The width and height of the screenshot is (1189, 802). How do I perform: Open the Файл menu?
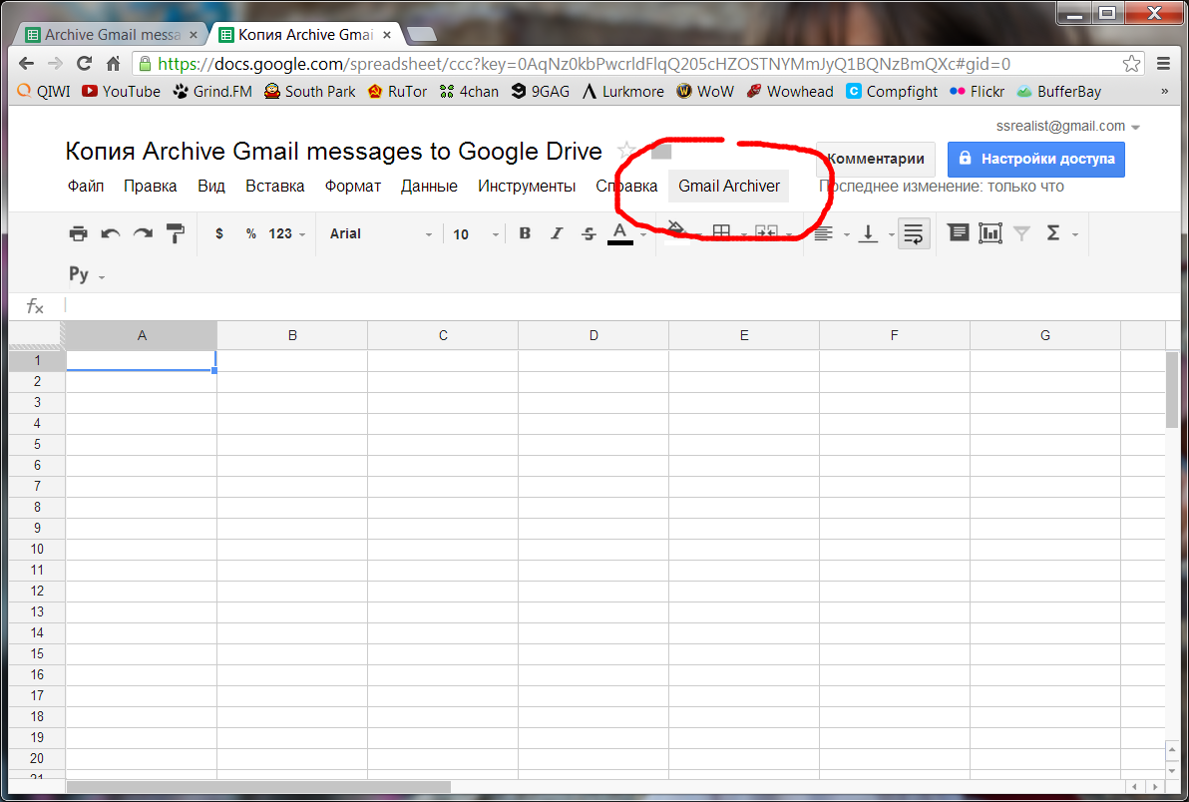[86, 187]
